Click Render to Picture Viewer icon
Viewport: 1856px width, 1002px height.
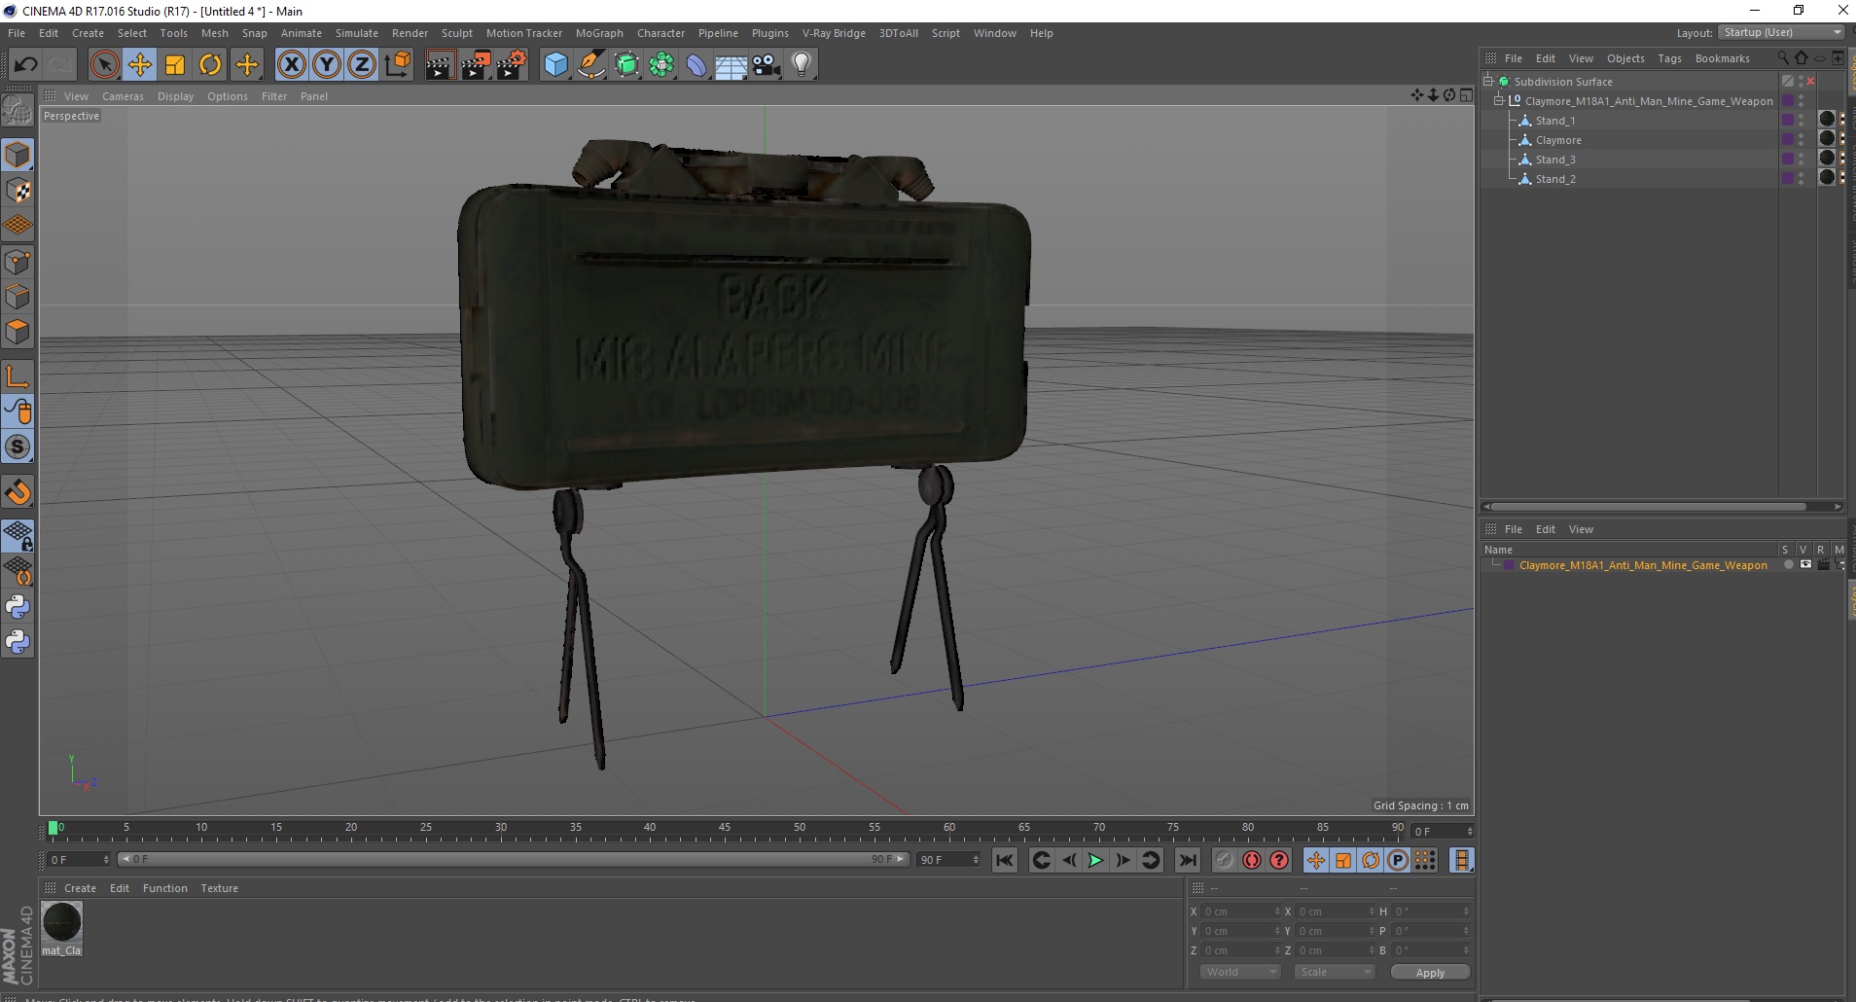(476, 65)
